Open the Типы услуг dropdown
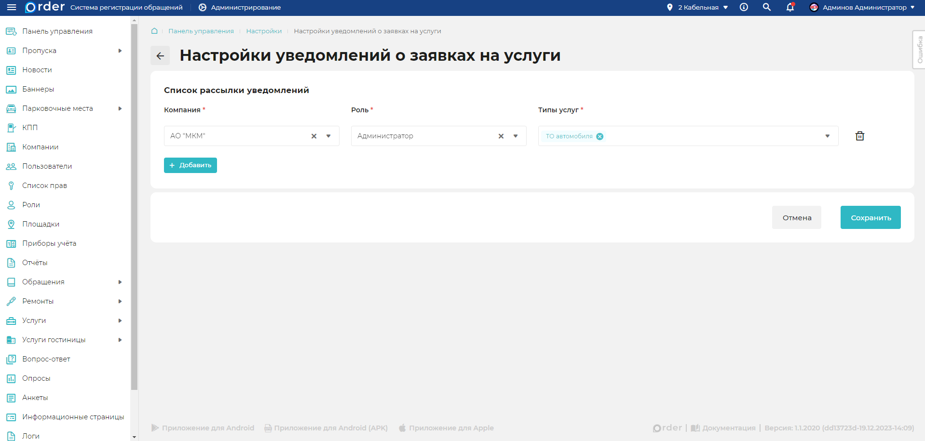 pos(827,136)
